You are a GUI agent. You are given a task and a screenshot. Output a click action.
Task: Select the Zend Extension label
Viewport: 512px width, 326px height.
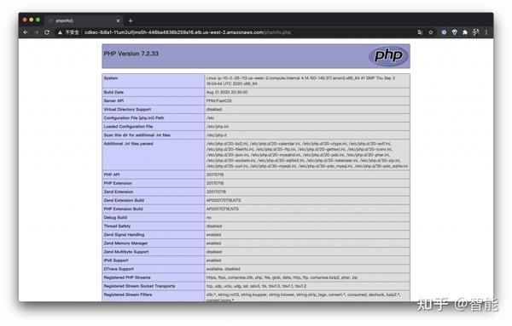[119, 192]
